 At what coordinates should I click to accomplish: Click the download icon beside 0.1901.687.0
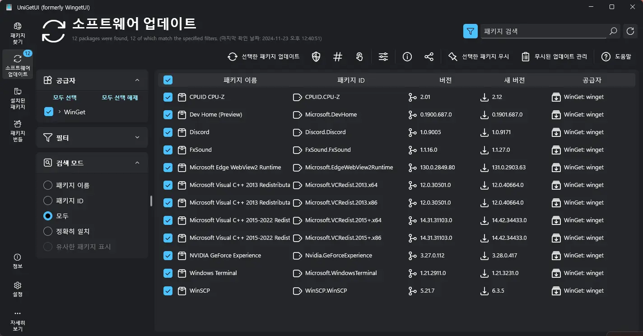485,115
